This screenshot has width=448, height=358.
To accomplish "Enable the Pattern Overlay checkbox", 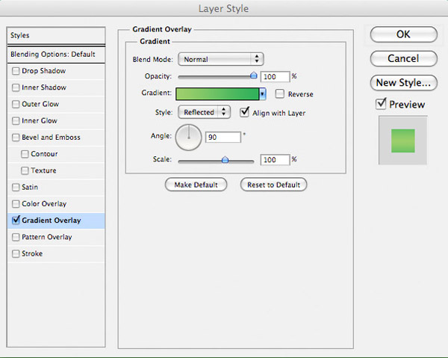I will 16,237.
